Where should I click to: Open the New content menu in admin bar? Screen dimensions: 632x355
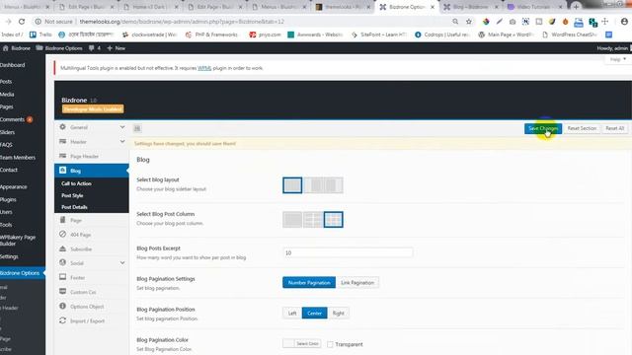click(x=117, y=48)
